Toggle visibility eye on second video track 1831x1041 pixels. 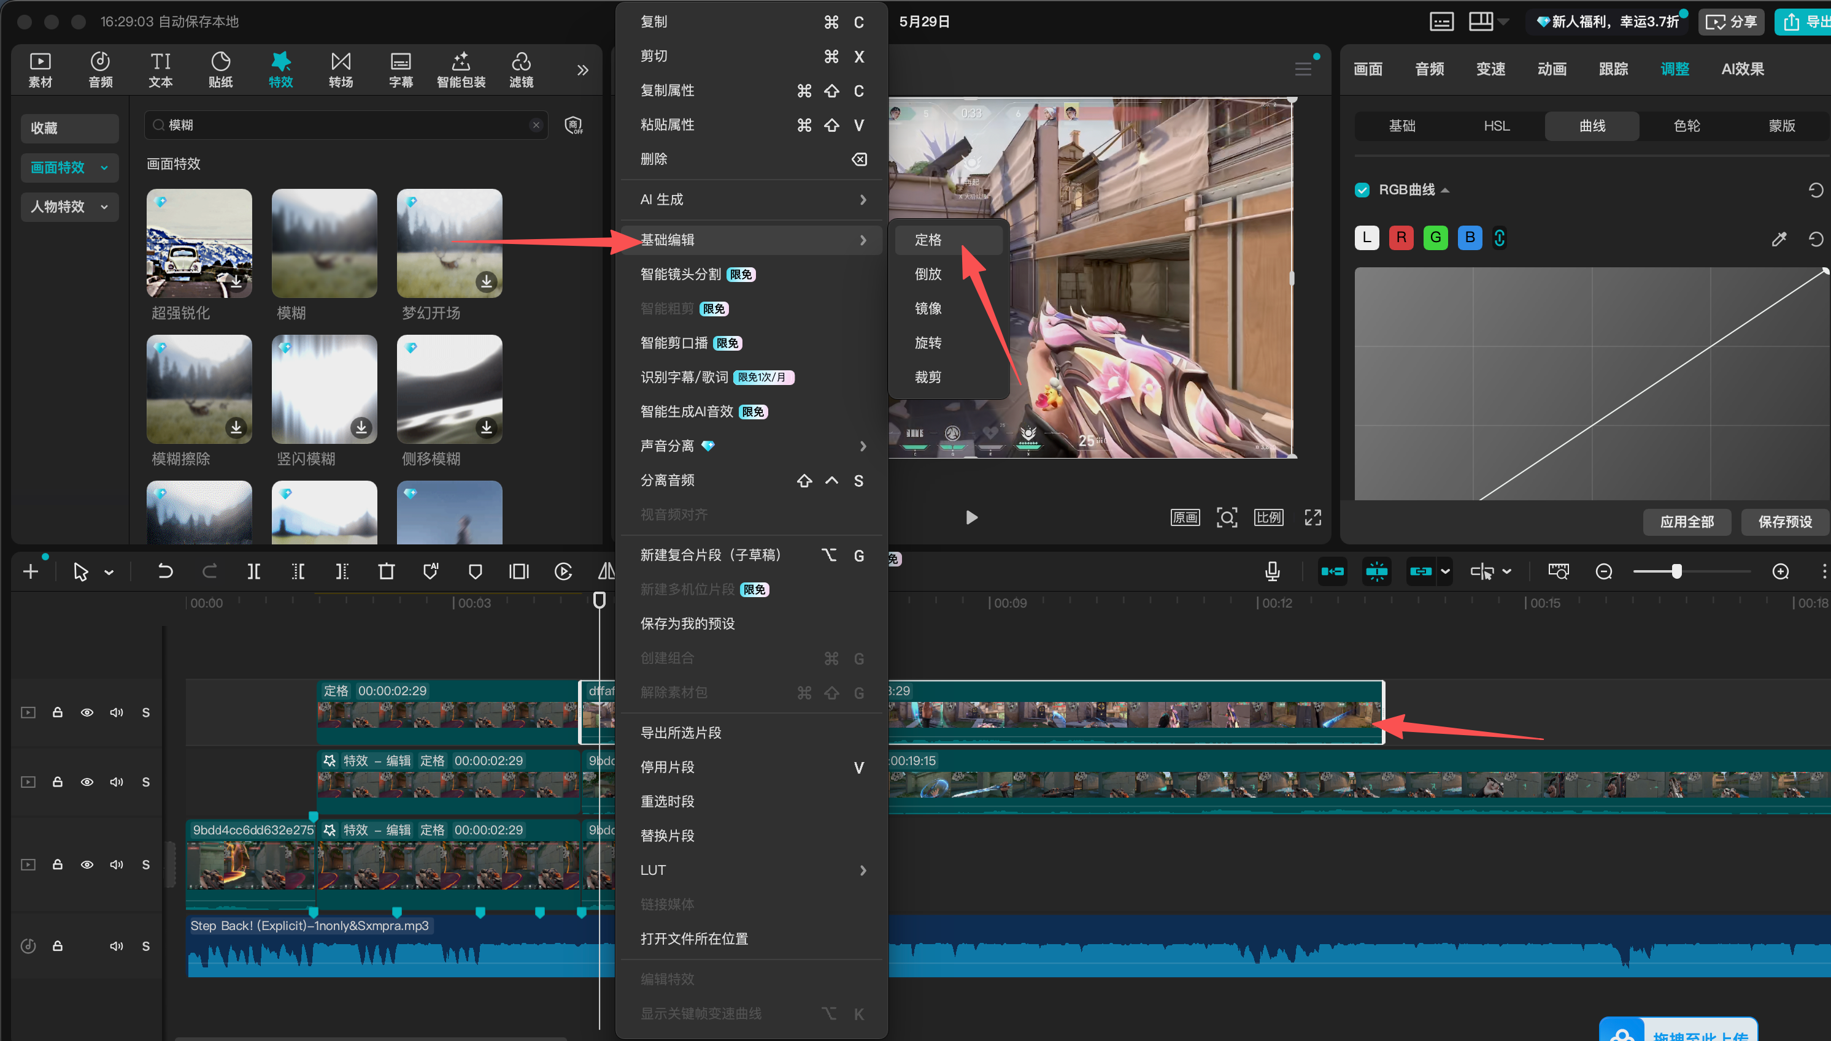[87, 782]
